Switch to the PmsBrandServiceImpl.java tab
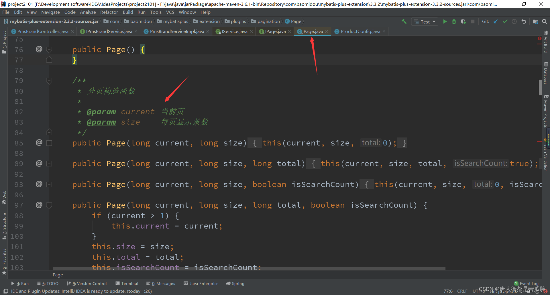The image size is (550, 295). pos(177,32)
